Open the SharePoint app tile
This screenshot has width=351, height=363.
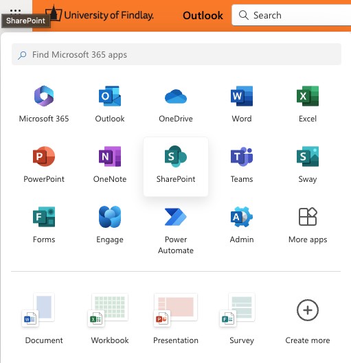(x=176, y=167)
